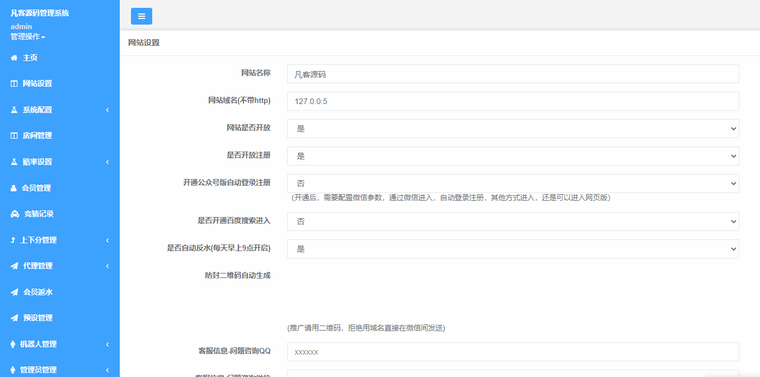Image resolution: width=760 pixels, height=377 pixels.
Task: Click the 网站设置 panel heading
Action: (144, 43)
